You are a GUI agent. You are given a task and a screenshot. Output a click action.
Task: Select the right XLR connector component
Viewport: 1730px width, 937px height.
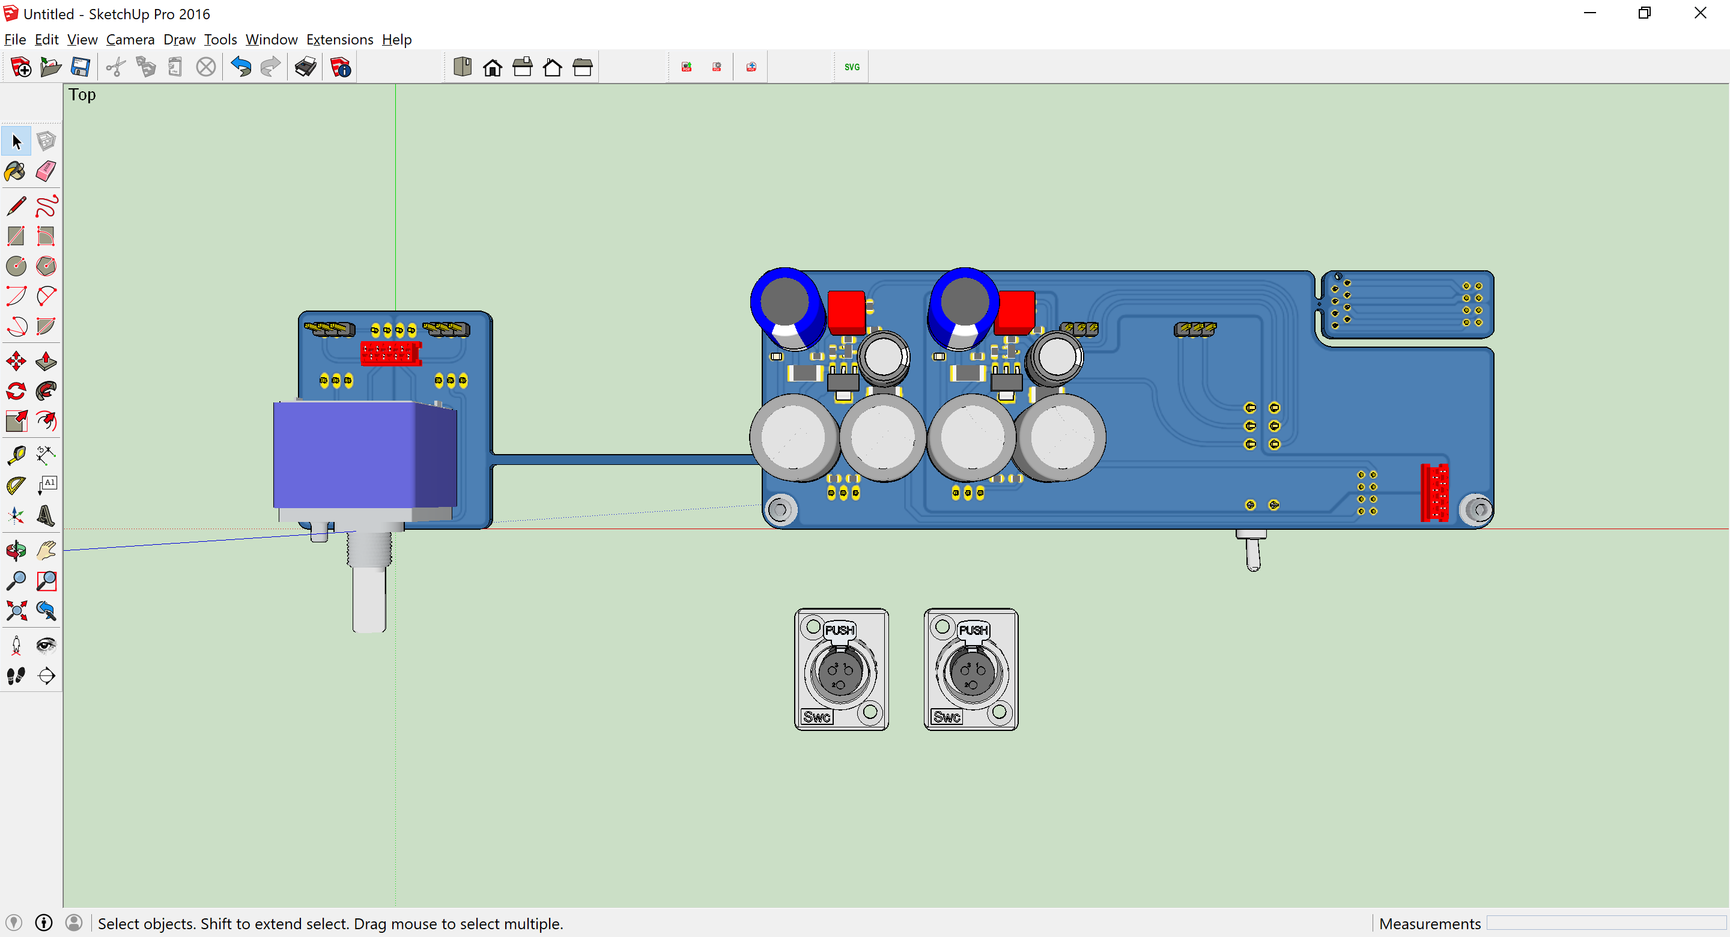pos(971,670)
